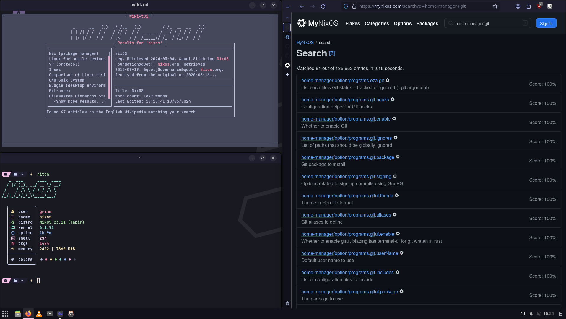Click the magnifier icon in search box
This screenshot has height=319, width=566.
point(450,23)
